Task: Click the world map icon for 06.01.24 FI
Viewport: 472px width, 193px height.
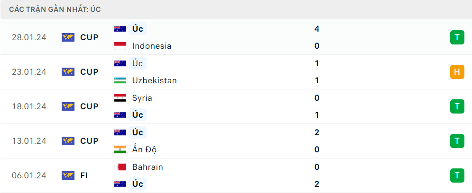Action: (x=68, y=175)
